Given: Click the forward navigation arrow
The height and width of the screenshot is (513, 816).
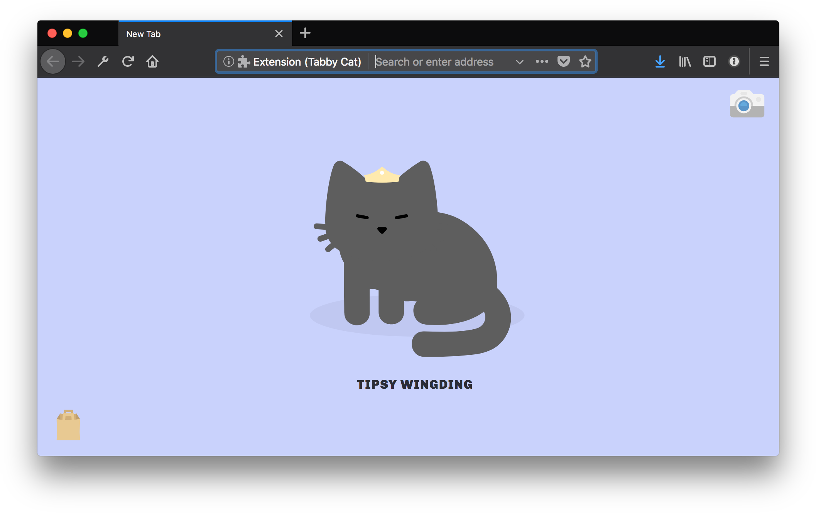Looking at the screenshot, I should [78, 61].
